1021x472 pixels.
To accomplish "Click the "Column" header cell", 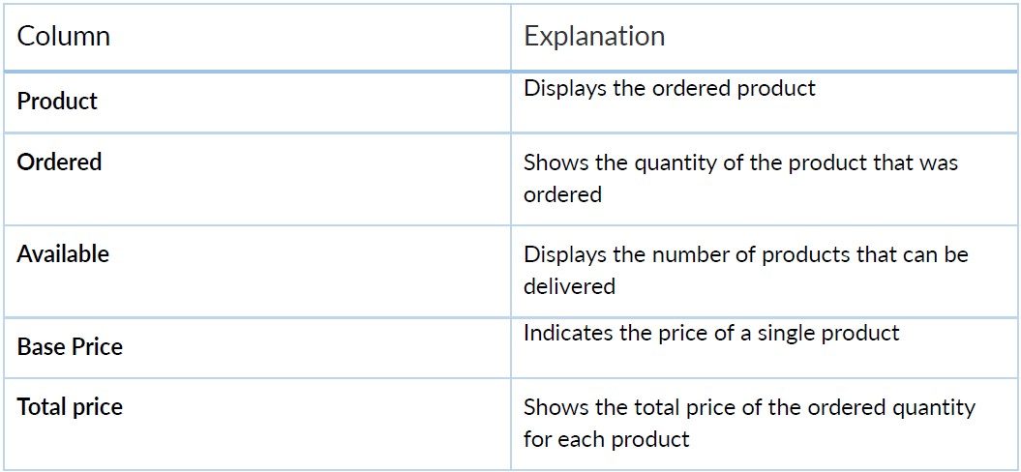I will [64, 37].
